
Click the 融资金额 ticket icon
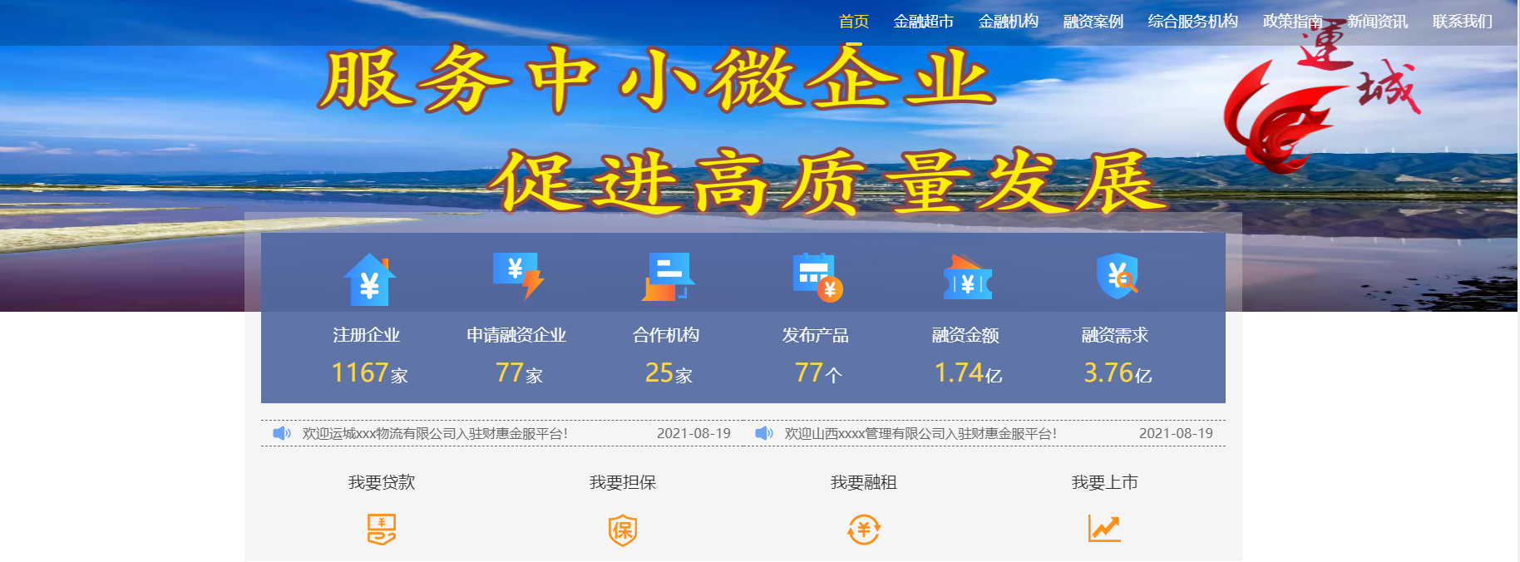pos(967,279)
